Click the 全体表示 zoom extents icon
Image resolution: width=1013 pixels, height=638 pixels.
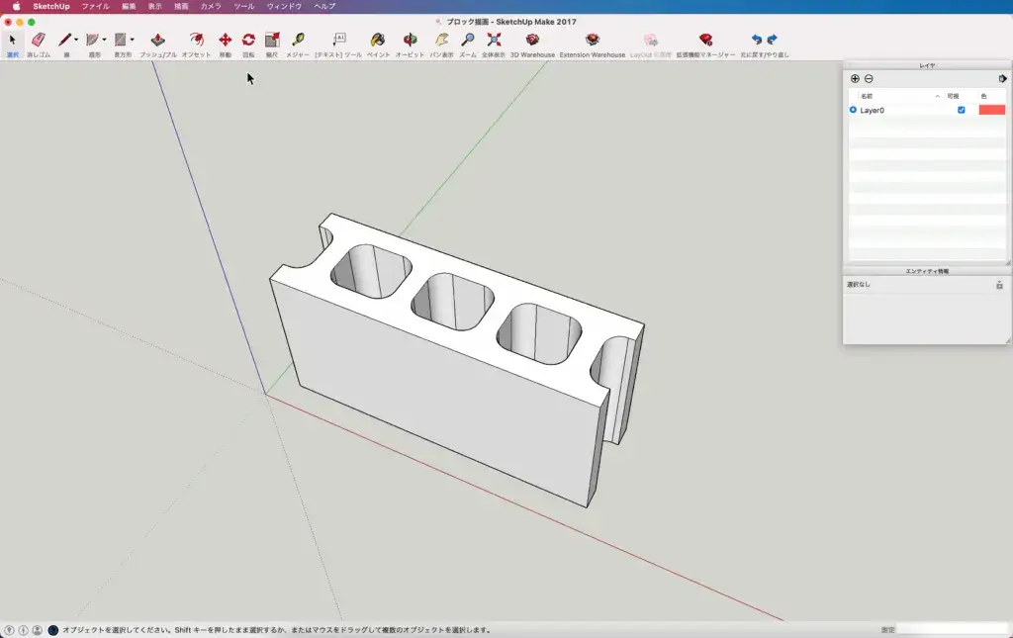494,40
